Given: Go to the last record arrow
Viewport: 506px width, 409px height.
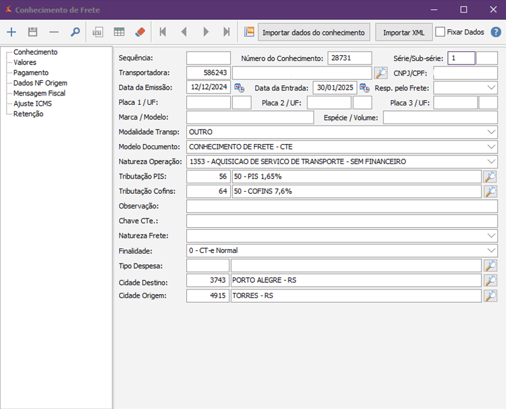Looking at the screenshot, I should coord(227,32).
